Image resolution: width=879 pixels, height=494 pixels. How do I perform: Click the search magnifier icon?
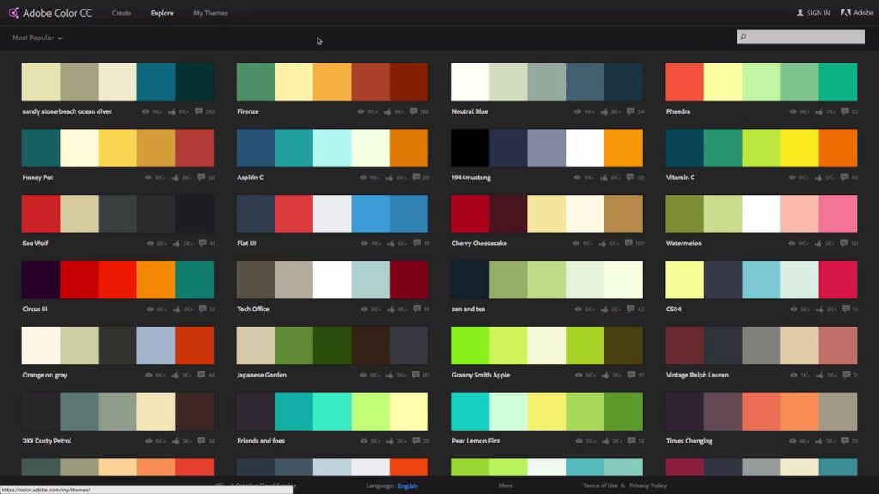[x=743, y=37]
